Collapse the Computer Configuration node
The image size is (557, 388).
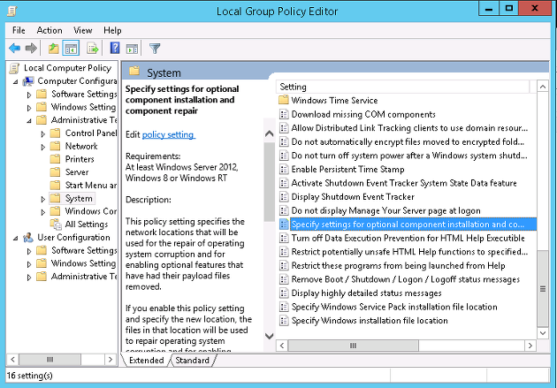coord(16,82)
